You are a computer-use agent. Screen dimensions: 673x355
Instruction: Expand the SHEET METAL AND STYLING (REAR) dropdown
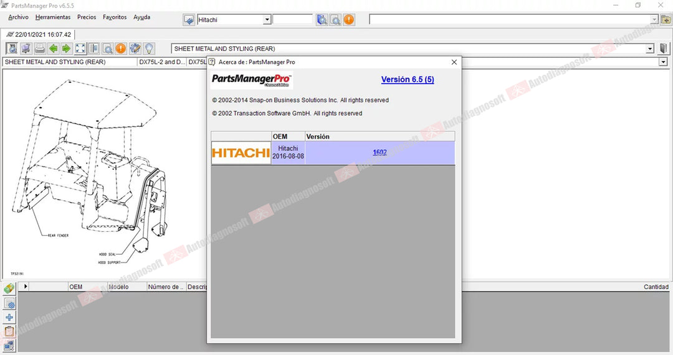[650, 49]
